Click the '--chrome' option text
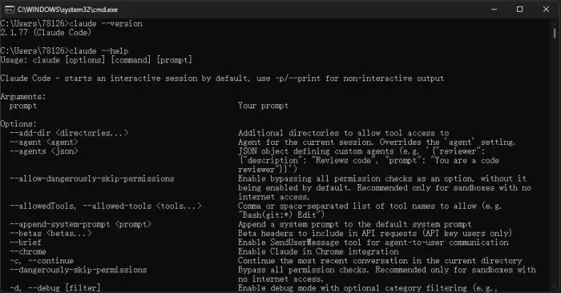Viewport: 561px width, 293px height. pos(27,251)
